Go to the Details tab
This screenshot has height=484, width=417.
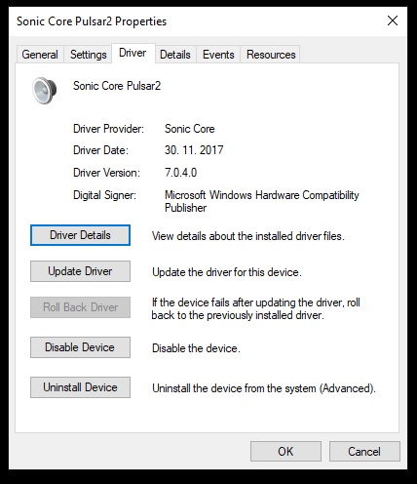[x=175, y=55]
